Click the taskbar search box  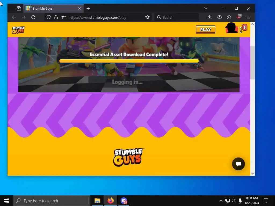(52, 201)
